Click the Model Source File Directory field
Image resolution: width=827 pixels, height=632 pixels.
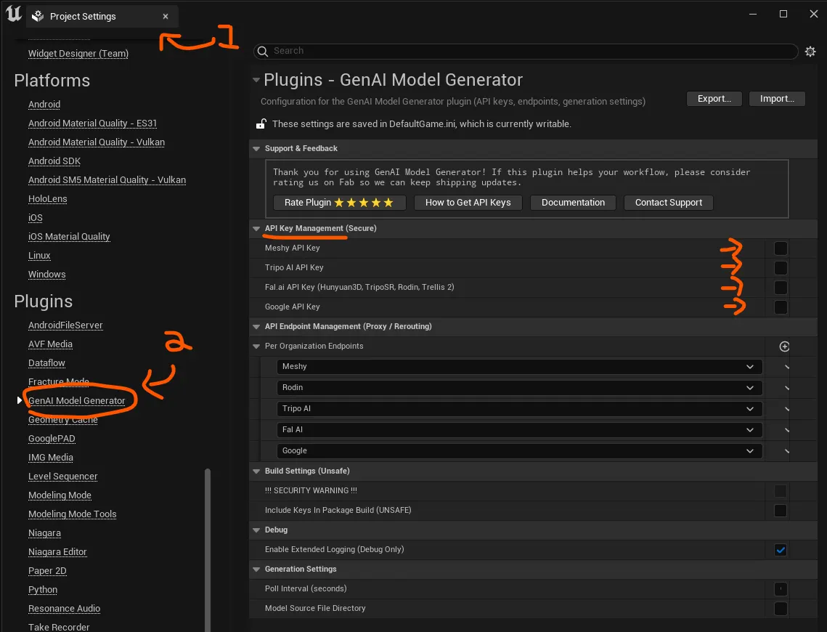(x=781, y=608)
